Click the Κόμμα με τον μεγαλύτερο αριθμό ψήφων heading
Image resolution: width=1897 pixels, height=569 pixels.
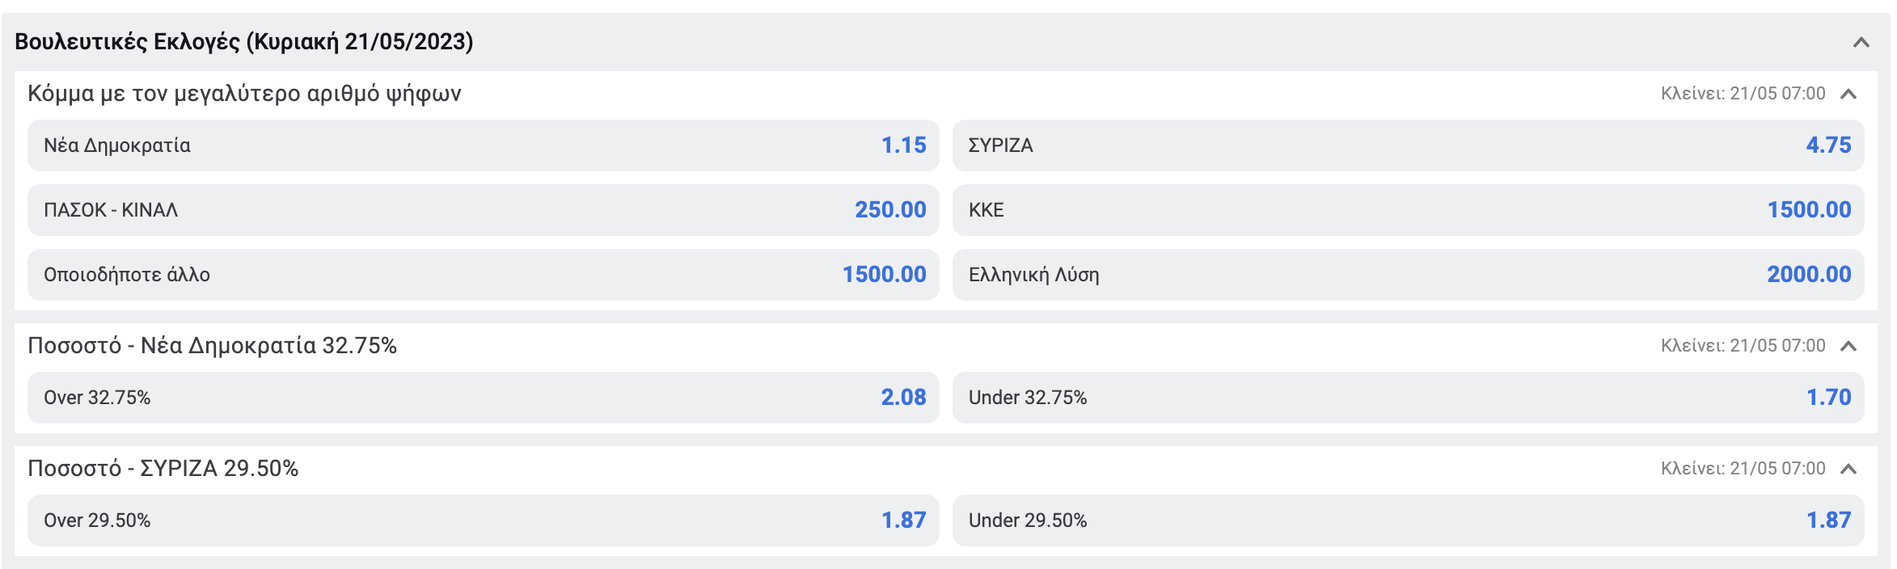click(x=244, y=94)
